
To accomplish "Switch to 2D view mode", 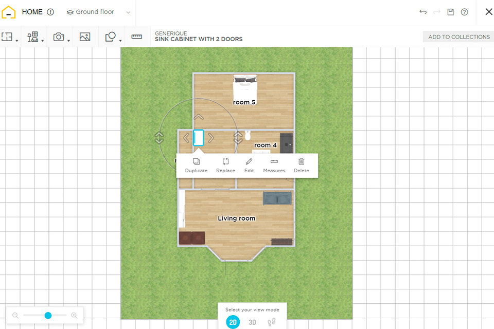I will point(233,322).
